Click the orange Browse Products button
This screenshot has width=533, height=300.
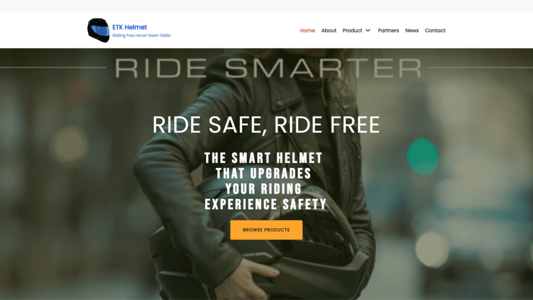[x=266, y=230]
